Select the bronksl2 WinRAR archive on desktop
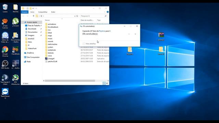Screen dimensions: 219x123 161,37
